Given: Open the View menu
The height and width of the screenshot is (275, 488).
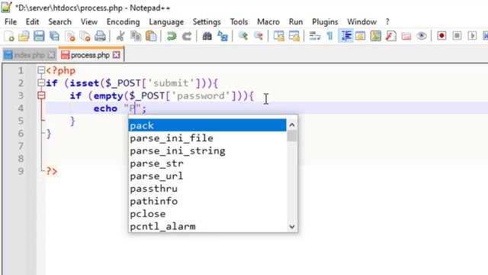Looking at the screenshot, I should click(x=89, y=22).
